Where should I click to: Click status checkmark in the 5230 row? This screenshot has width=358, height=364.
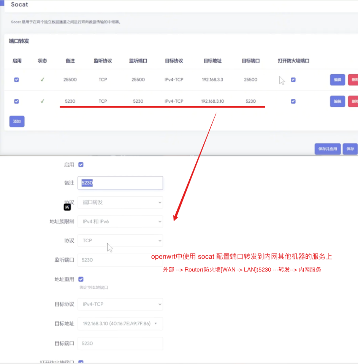[x=42, y=101]
